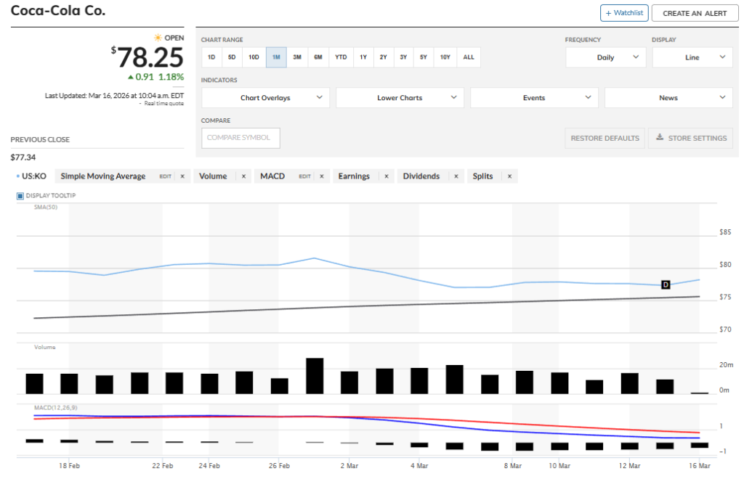Open the Display dropdown set to Line
This screenshot has height=479, width=744.
692,57
